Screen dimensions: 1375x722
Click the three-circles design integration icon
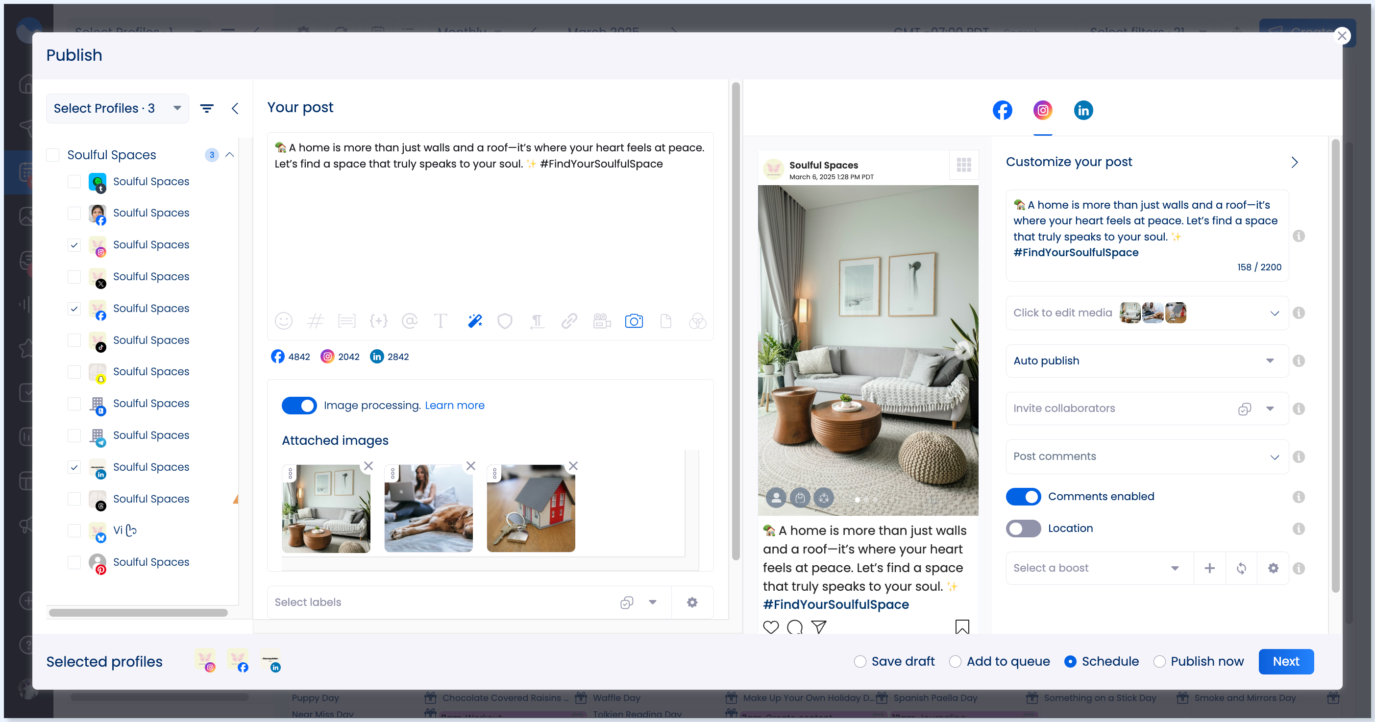697,321
